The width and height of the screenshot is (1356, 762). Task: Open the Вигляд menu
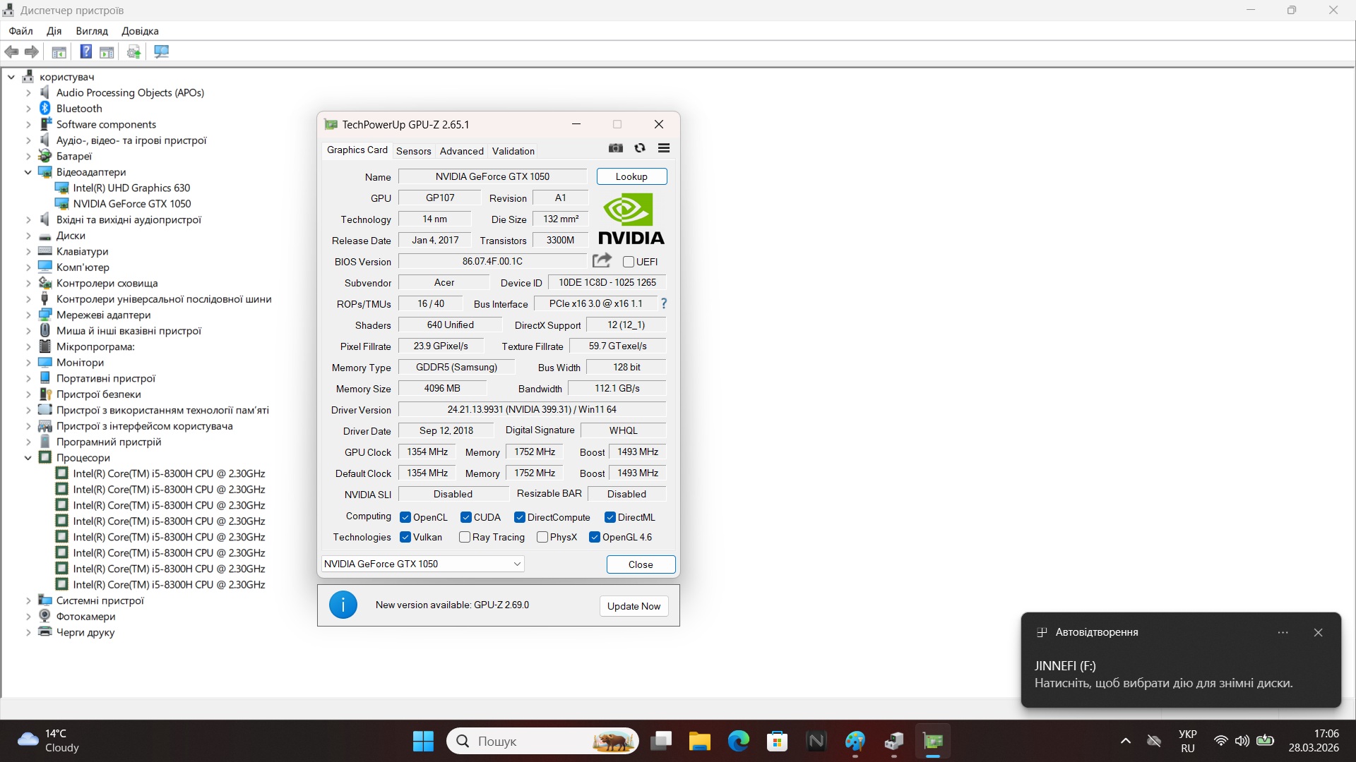pyautogui.click(x=92, y=31)
